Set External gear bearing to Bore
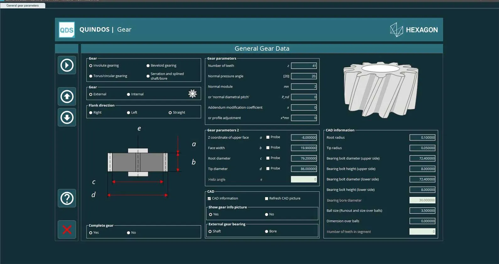The height and width of the screenshot is (264, 499). pyautogui.click(x=266, y=231)
